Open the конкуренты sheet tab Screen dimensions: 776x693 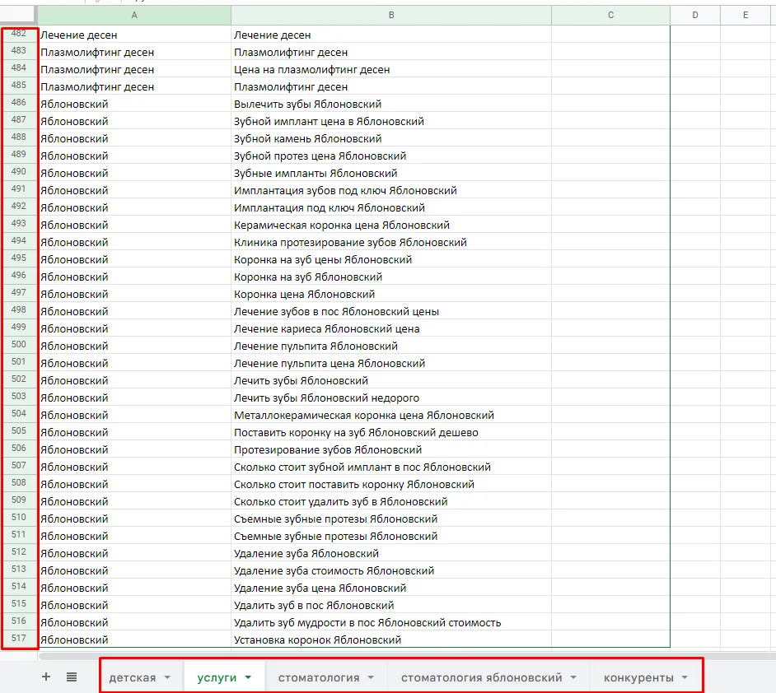[x=638, y=677]
